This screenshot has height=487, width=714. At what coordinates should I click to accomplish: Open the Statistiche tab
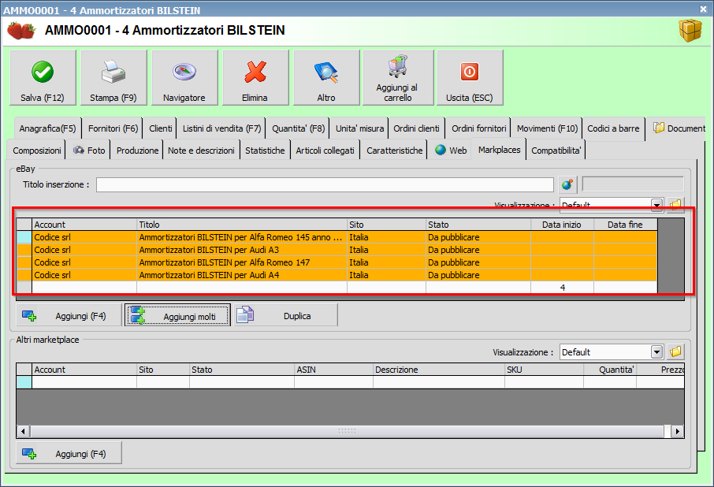click(265, 151)
